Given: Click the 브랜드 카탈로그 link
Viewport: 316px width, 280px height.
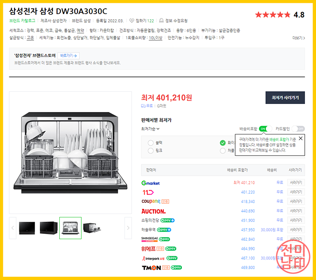Looking at the screenshot, I should [x=22, y=21].
